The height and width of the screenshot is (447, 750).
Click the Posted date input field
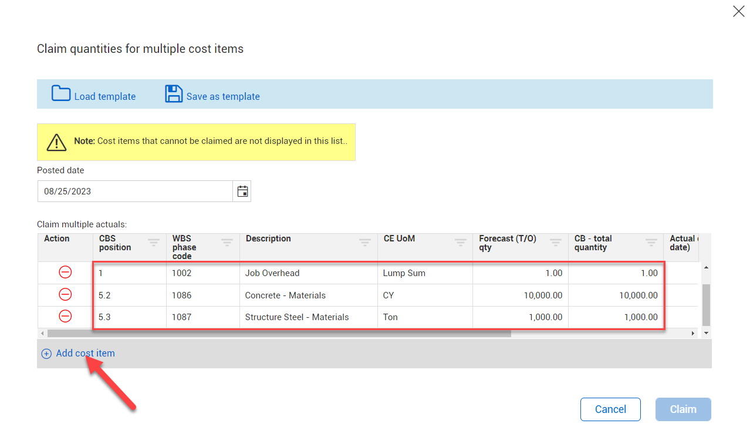(x=135, y=191)
